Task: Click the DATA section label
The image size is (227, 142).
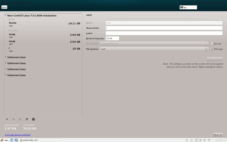Action: point(11,19)
